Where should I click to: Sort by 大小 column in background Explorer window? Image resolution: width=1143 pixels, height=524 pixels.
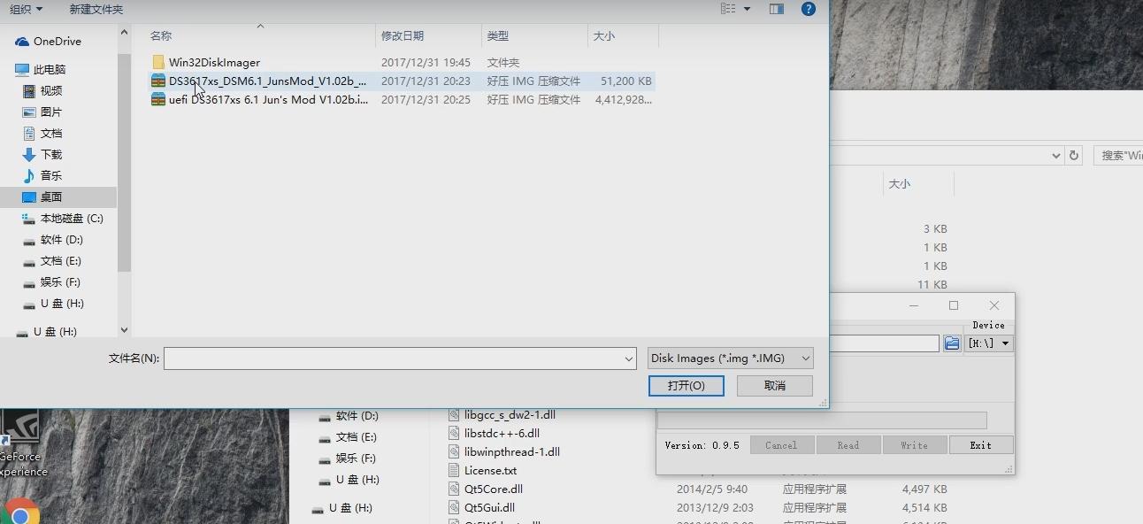(900, 184)
